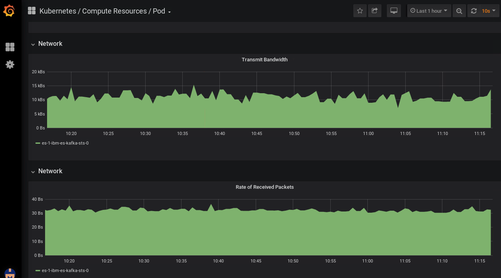Open the Transmit Bandwidth panel title menu
Viewport: 501px width, 278px height.
click(x=264, y=59)
